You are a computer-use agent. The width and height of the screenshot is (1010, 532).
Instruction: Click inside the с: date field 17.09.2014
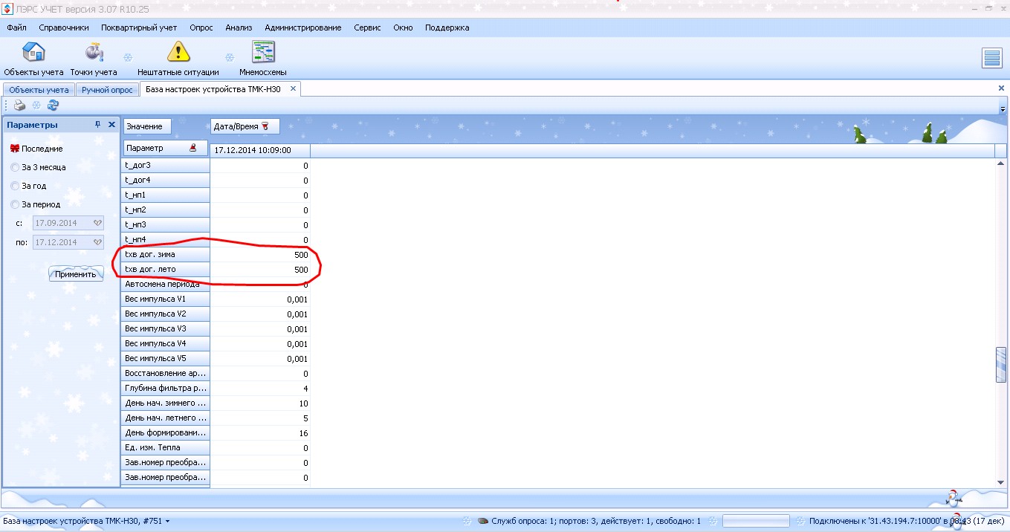click(x=62, y=223)
